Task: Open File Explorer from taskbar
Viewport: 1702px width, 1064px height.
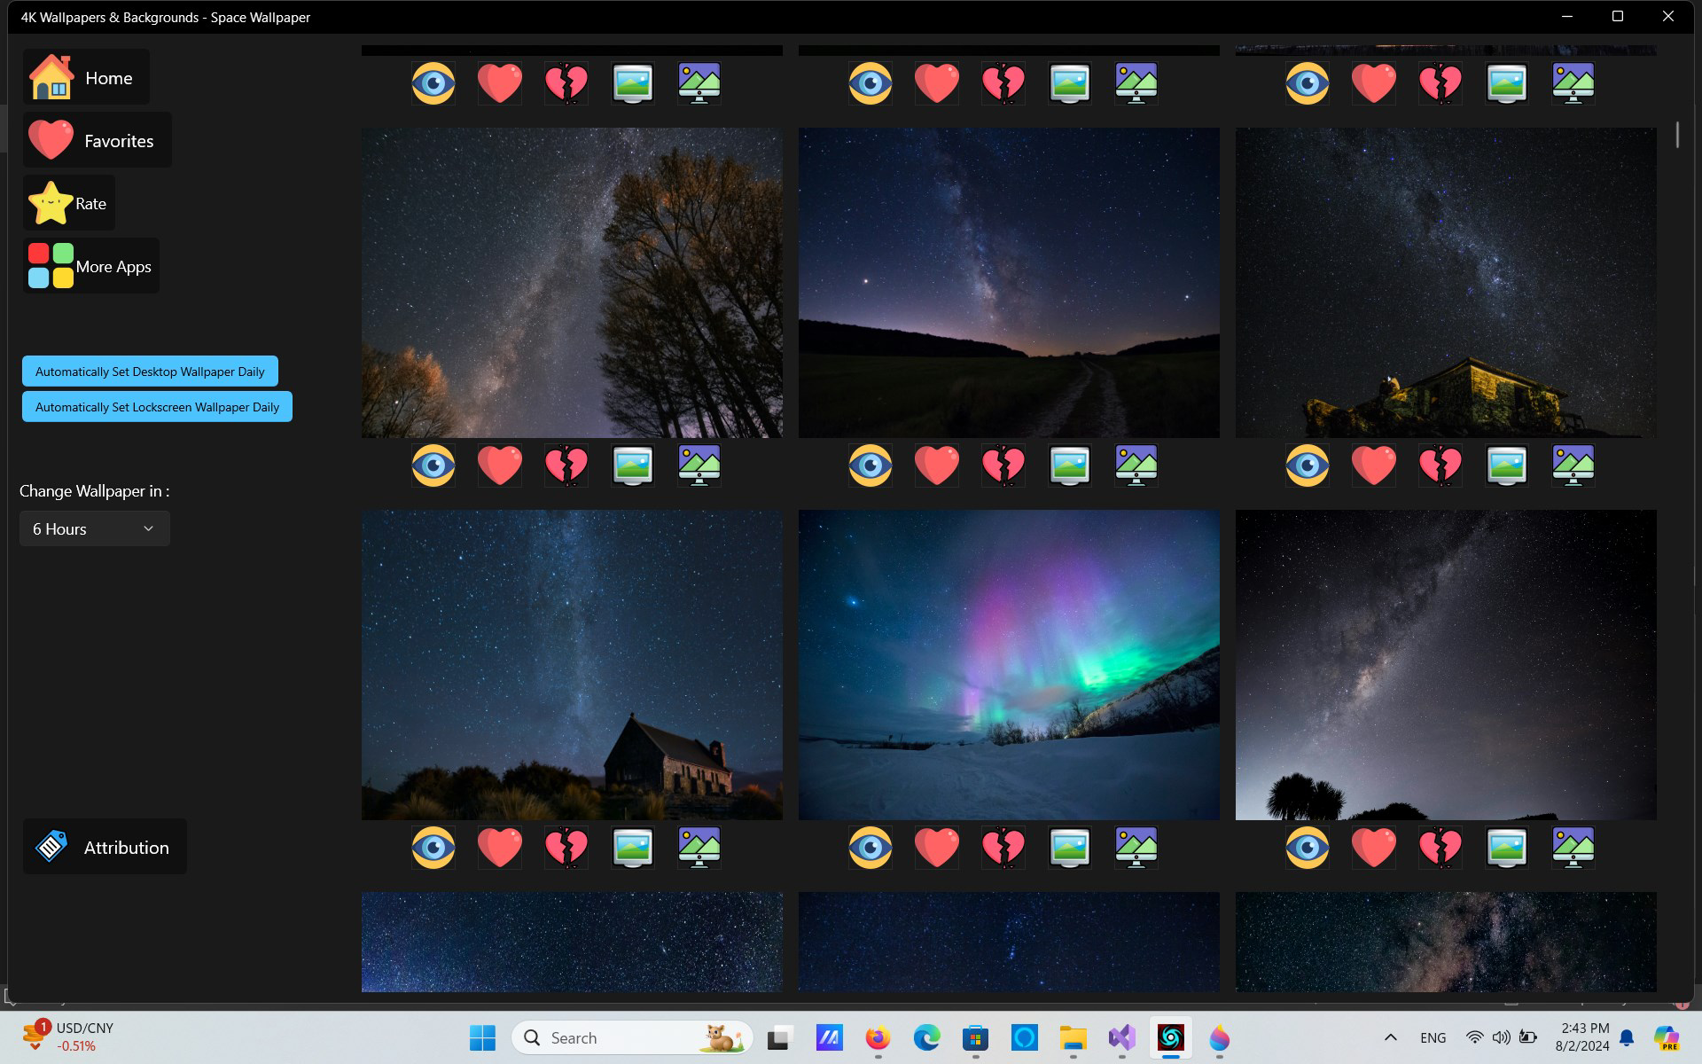Action: pos(1073,1037)
